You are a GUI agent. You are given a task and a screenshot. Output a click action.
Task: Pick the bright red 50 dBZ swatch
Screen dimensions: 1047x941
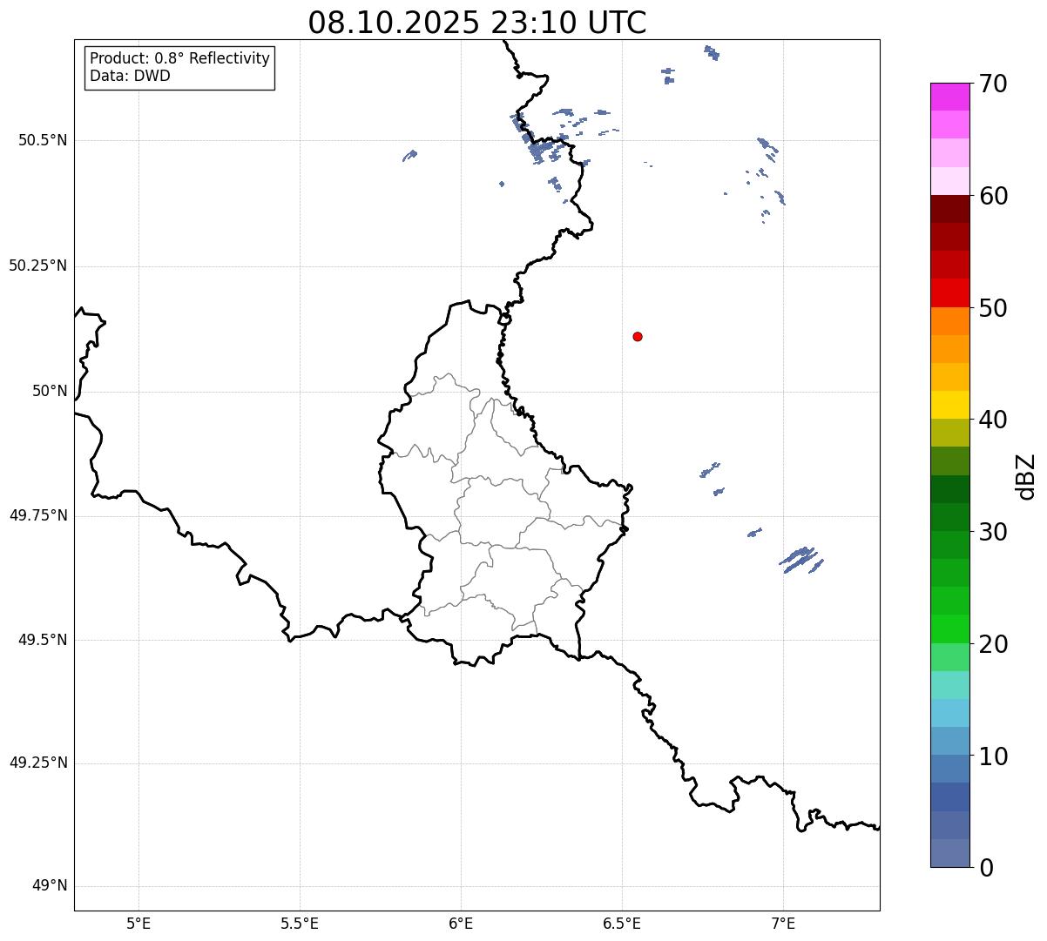[x=949, y=293]
